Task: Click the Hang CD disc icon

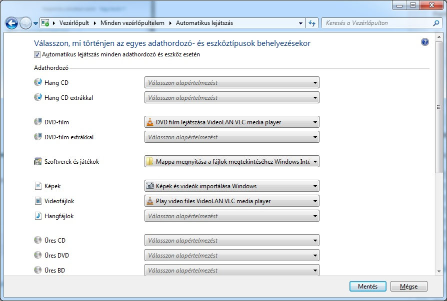Action: (x=38, y=82)
